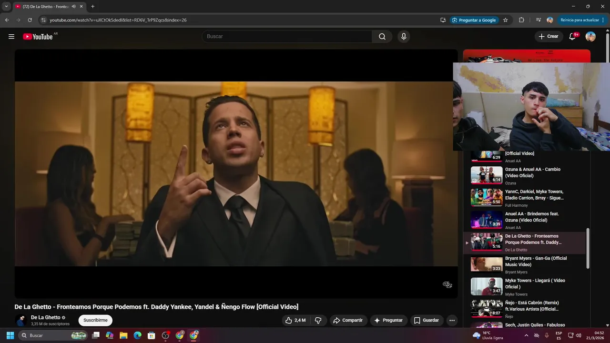Viewport: 610px width, 343px height.
Task: Select Myke Towers - Llegará playlist item
Action: point(524,287)
